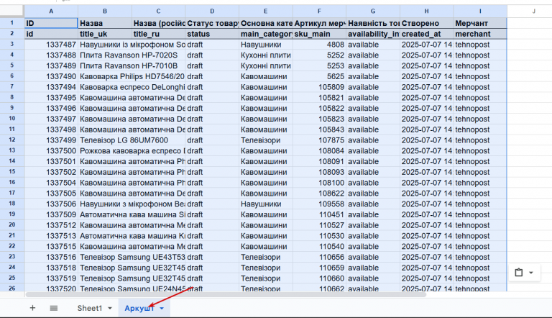Select column H header
This screenshot has width=552, height=318.
[426, 12]
